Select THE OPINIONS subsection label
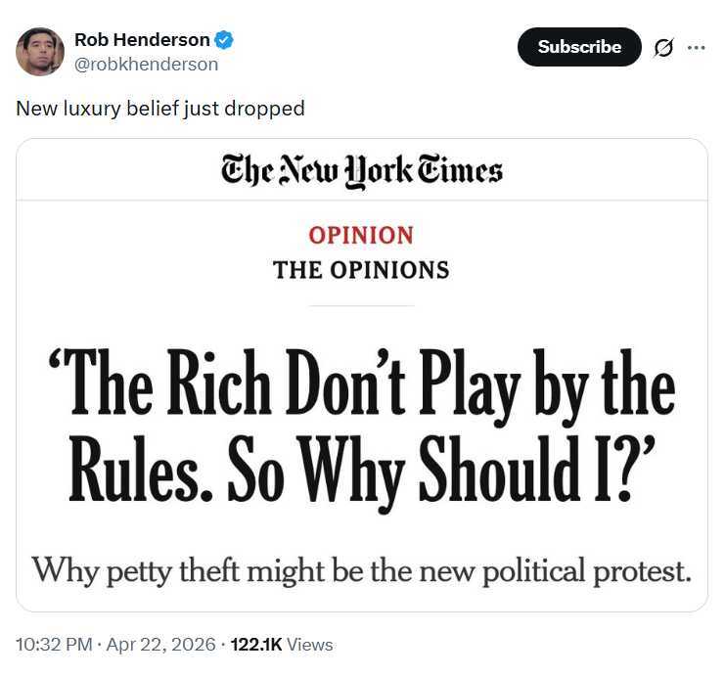The height and width of the screenshot is (676, 725). (361, 270)
